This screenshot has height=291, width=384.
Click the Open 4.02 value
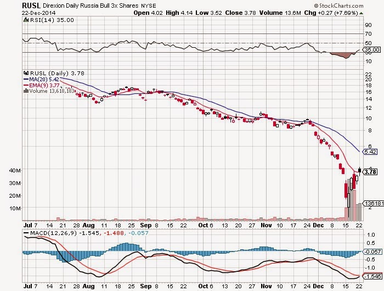(x=148, y=13)
